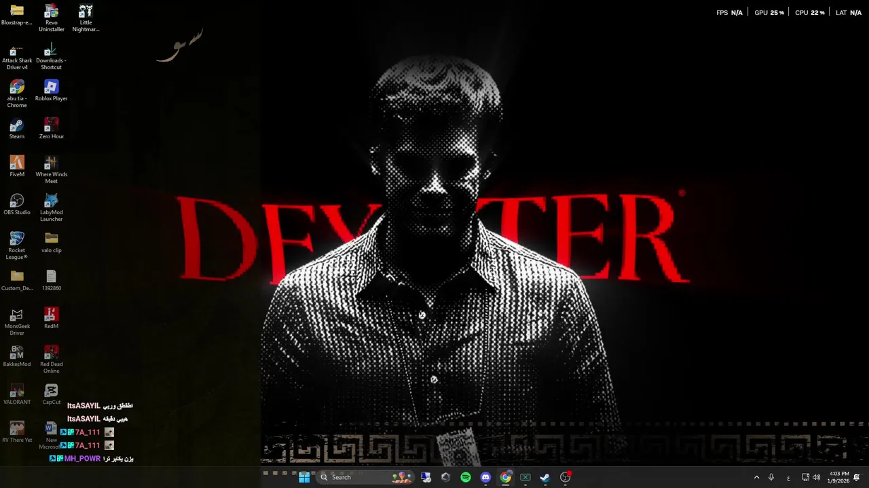869x488 pixels.
Task: Select the Little Nightmares desktop icon
Action: pos(86,18)
